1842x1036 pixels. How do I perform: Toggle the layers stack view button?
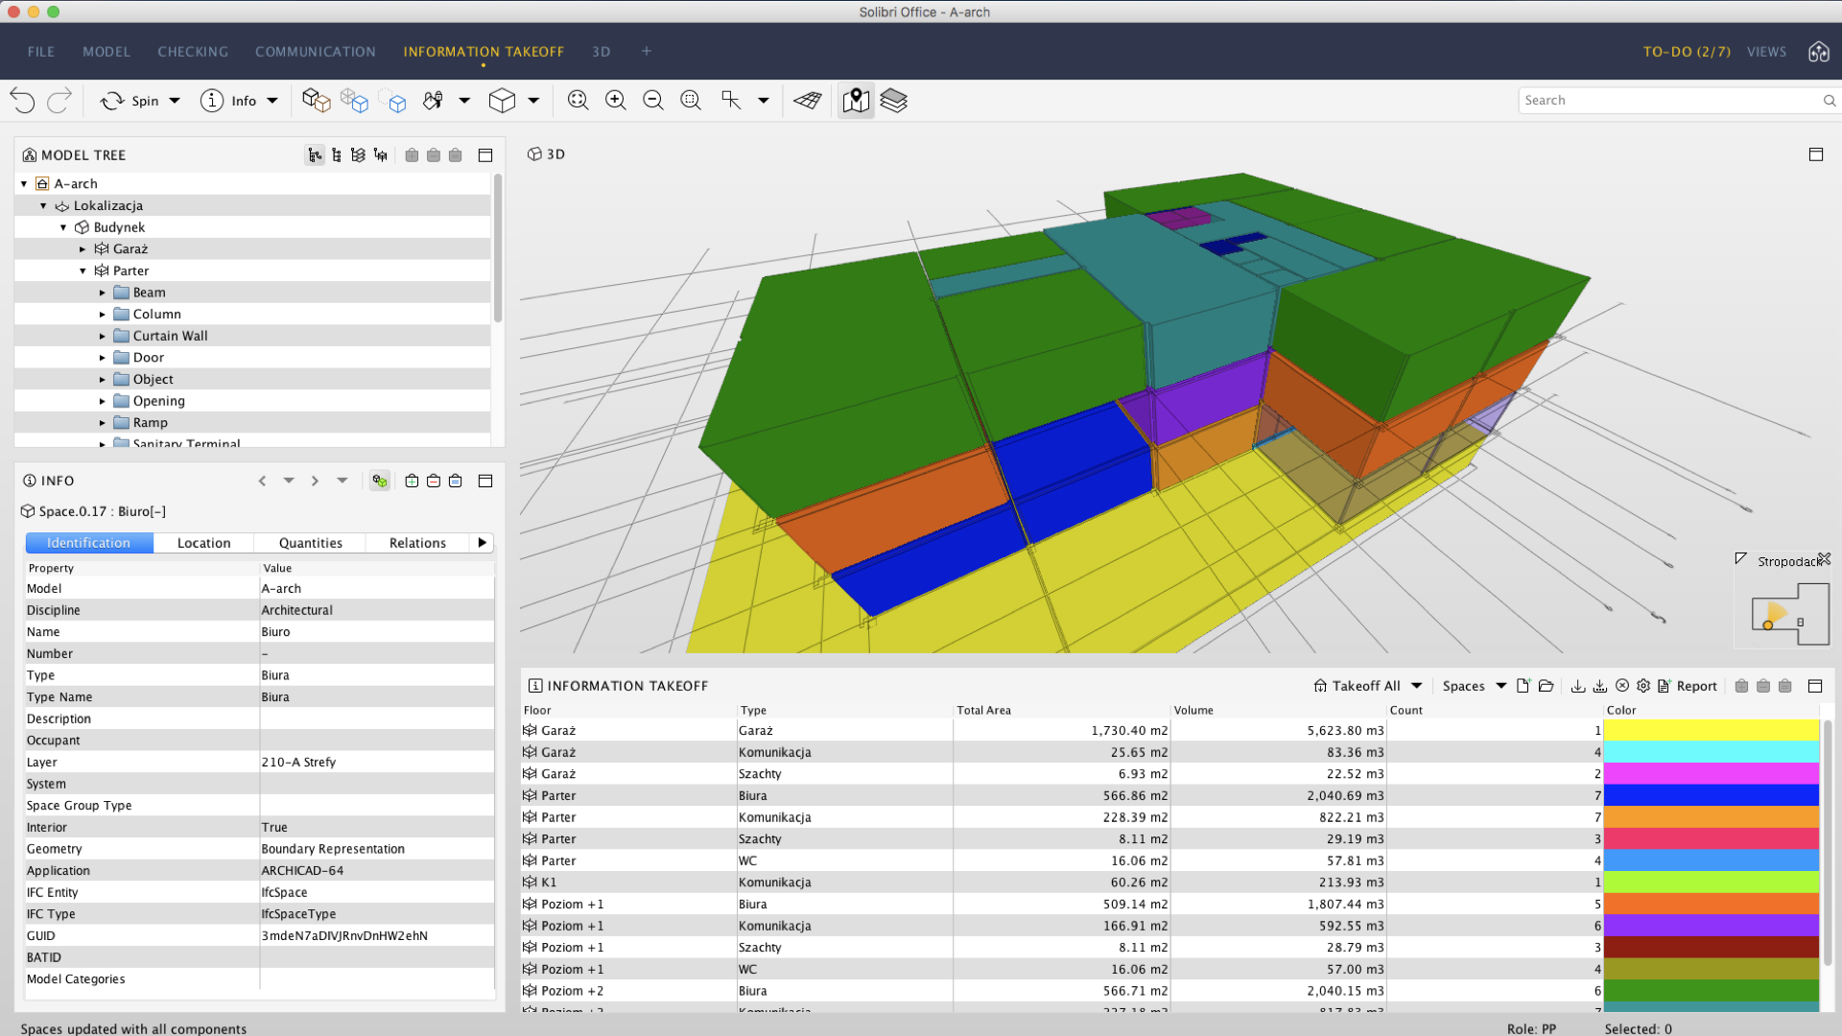tap(893, 101)
